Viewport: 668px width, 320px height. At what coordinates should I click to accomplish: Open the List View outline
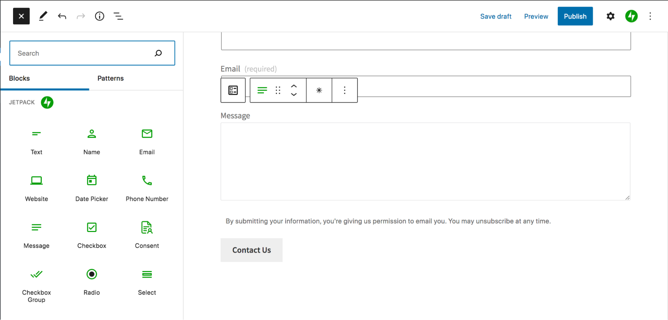click(x=118, y=16)
